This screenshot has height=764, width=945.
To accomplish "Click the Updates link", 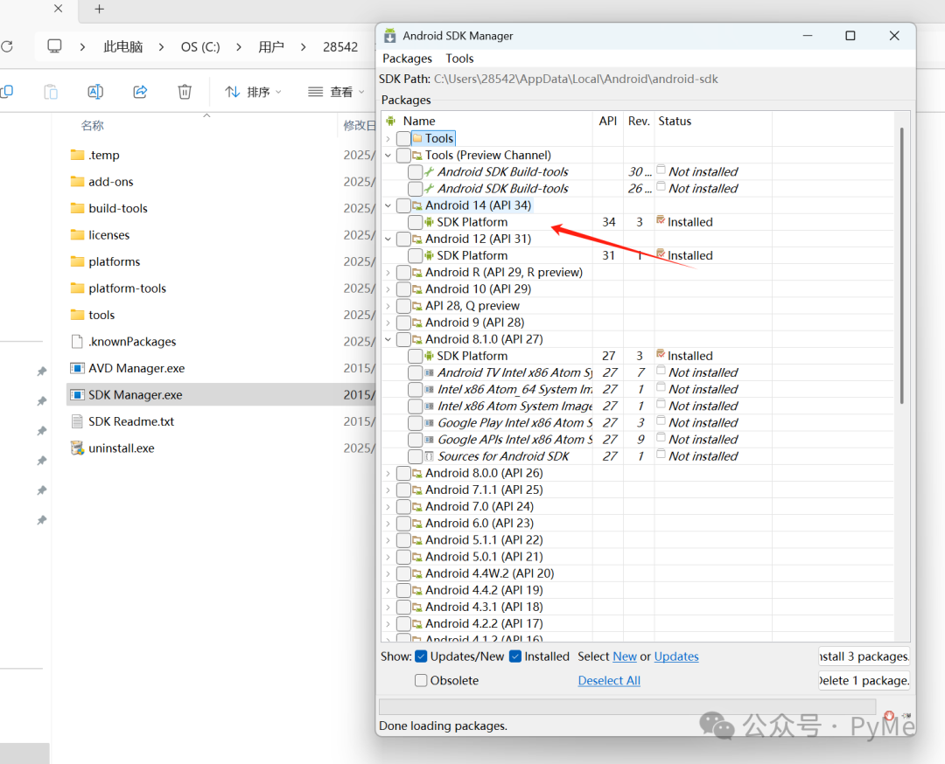I will click(x=676, y=656).
